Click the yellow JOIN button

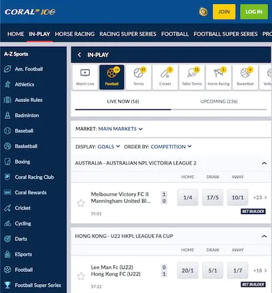click(x=224, y=12)
